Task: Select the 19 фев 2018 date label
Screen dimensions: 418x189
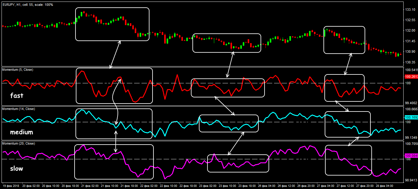Action: (x=11, y=186)
